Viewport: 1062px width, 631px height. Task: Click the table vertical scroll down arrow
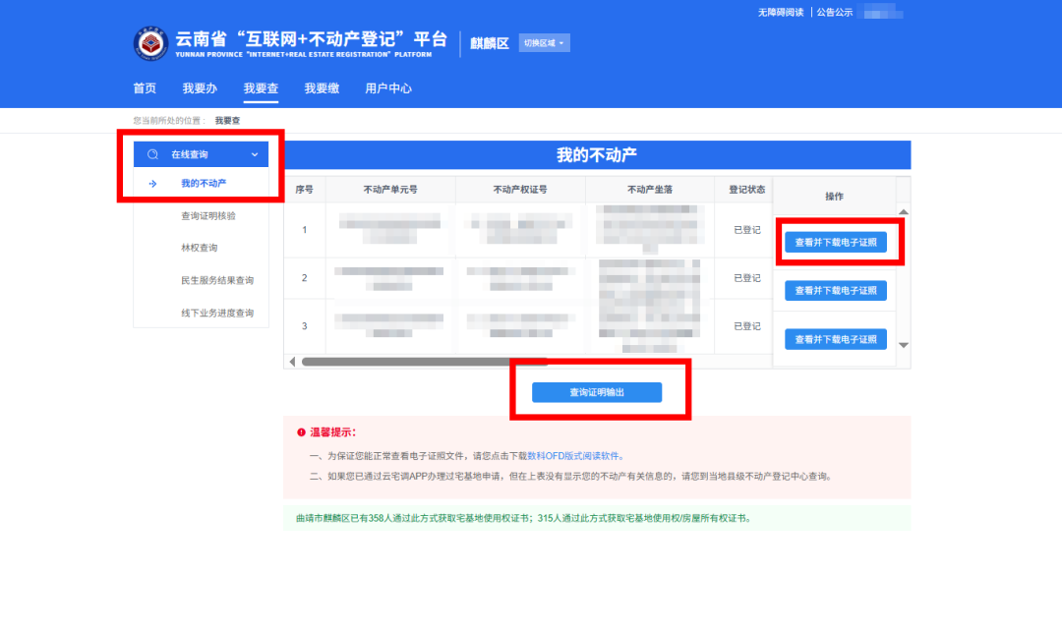click(904, 345)
